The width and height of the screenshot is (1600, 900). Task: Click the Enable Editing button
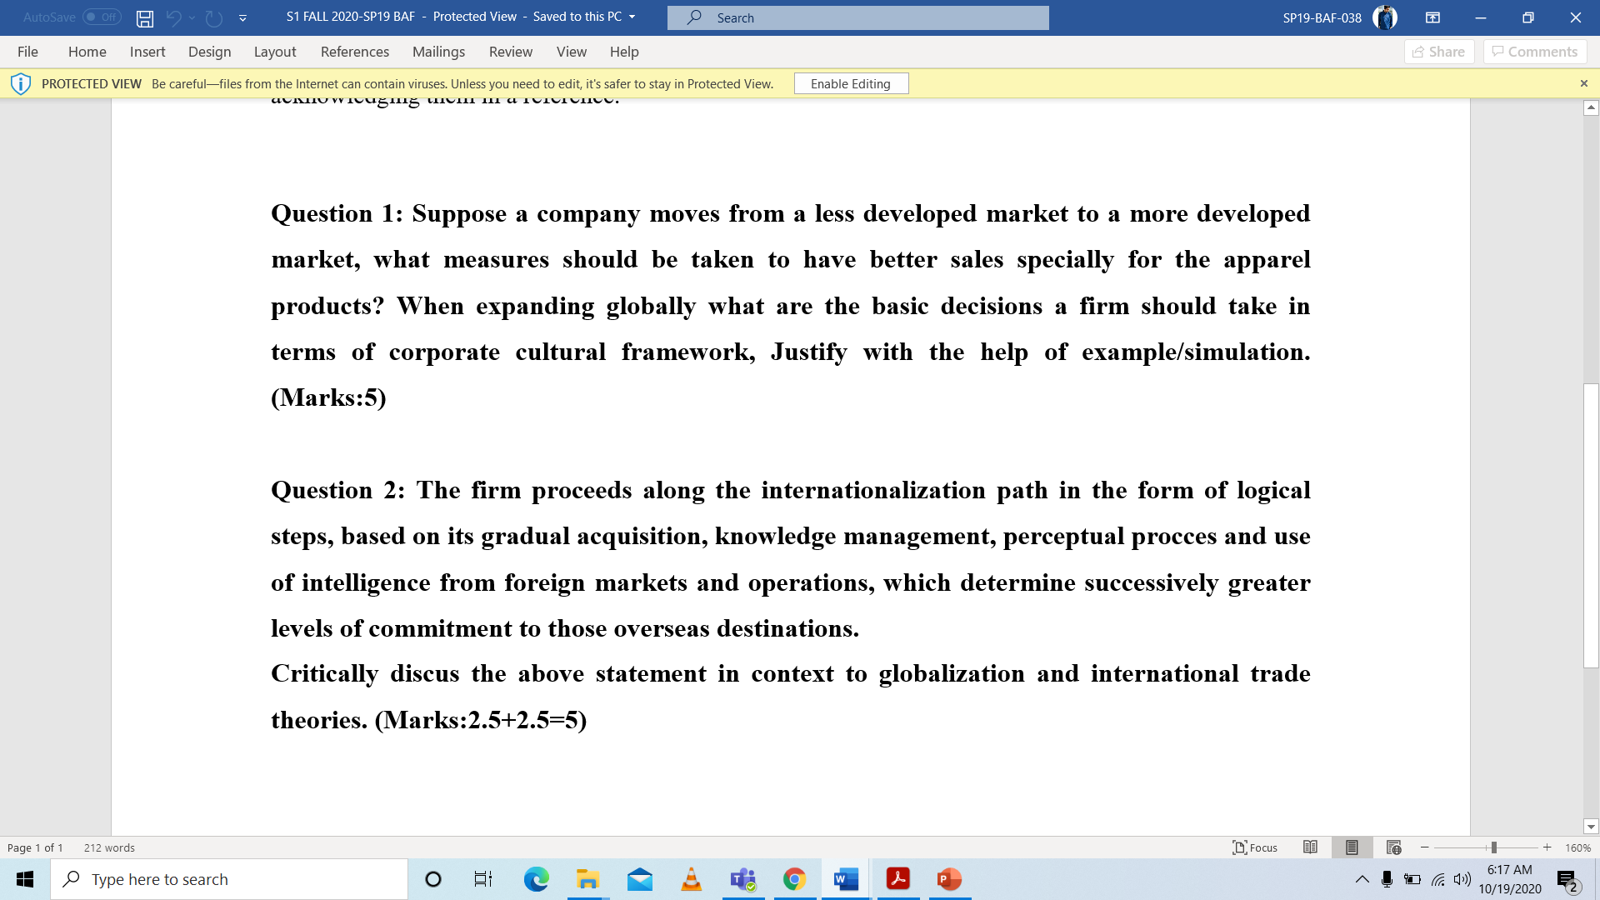click(x=850, y=83)
